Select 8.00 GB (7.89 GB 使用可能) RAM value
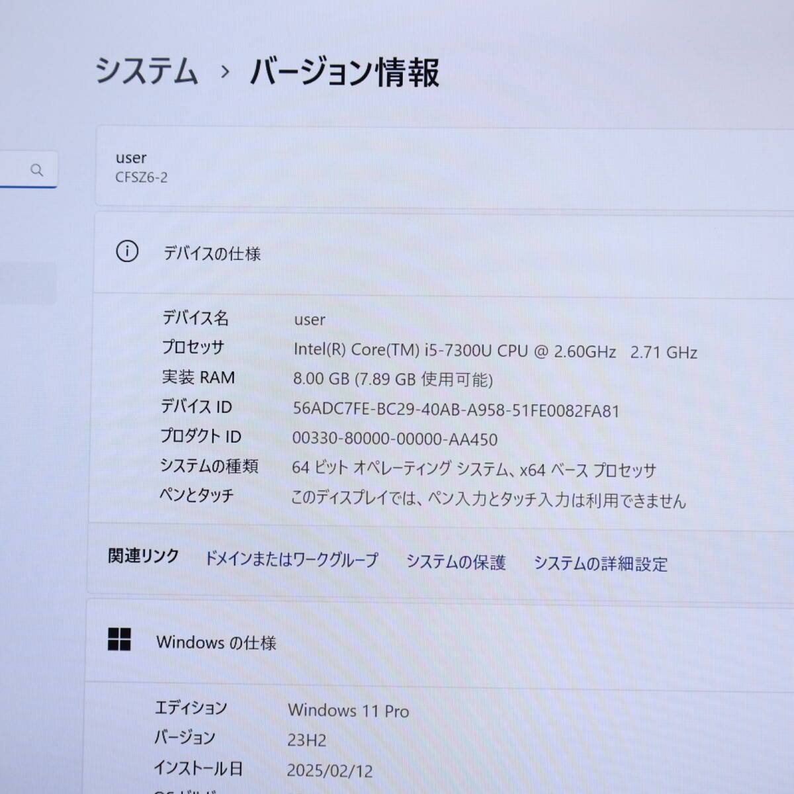This screenshot has width=794, height=794. [x=393, y=379]
